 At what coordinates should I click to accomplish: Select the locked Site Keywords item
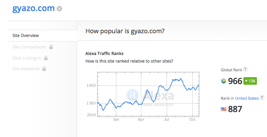coord(26,69)
